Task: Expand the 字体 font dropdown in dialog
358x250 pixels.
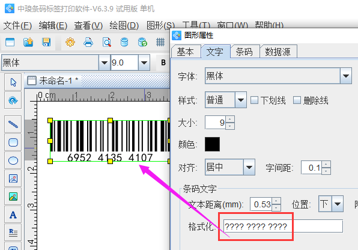Action: pyautogui.click(x=346, y=76)
